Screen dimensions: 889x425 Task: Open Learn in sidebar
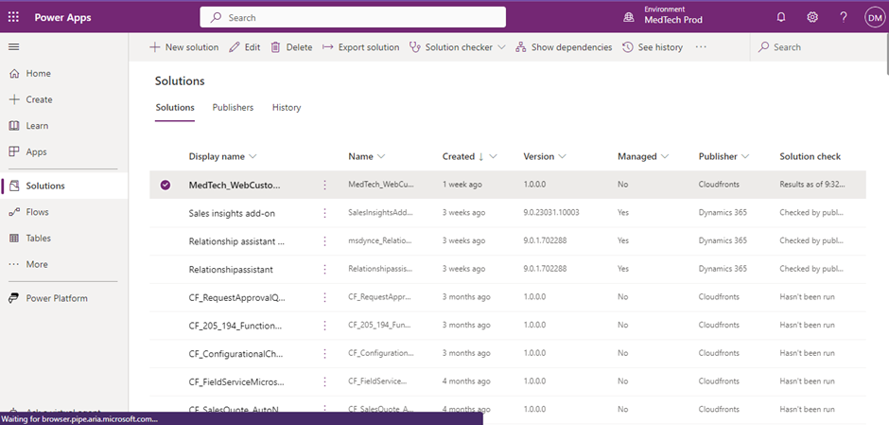tap(37, 125)
